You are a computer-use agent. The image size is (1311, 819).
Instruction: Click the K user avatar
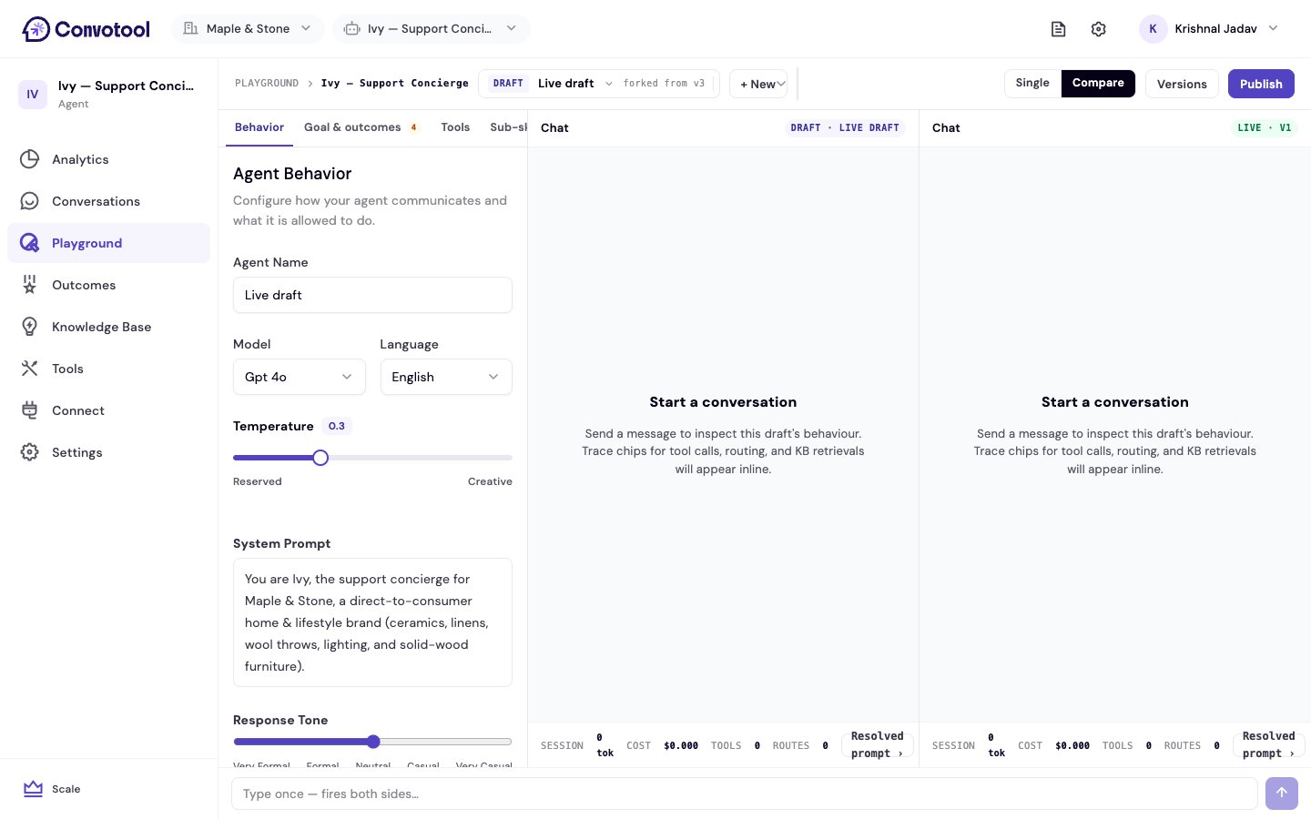tap(1153, 29)
